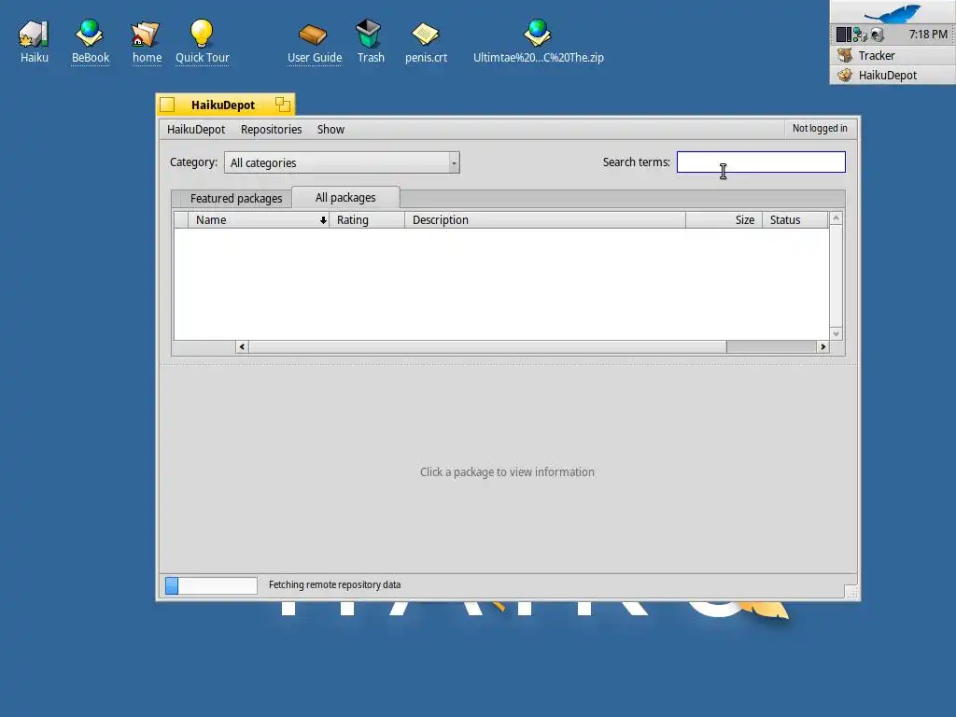Open the Show menu
The image size is (956, 717).
[x=330, y=129]
